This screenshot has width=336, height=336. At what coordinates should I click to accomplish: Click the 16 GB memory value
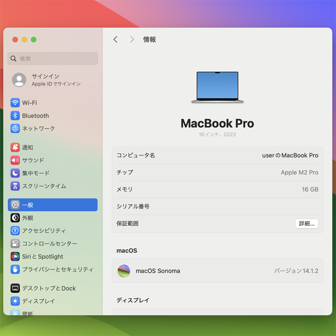pos(310,190)
